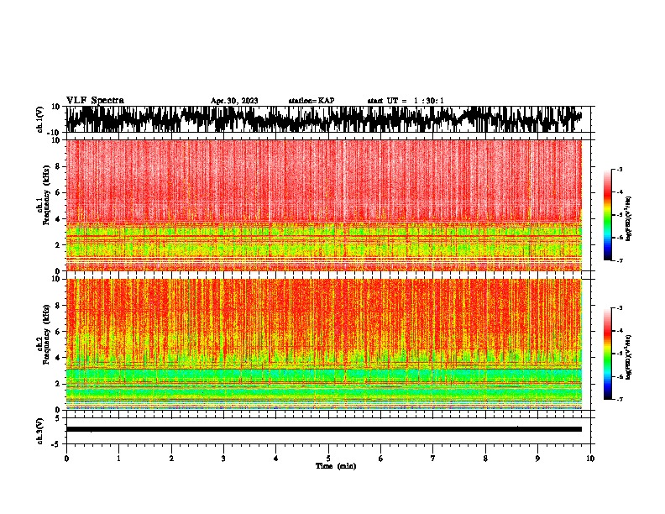Click the ch.1 colorbar scale

click(607, 215)
